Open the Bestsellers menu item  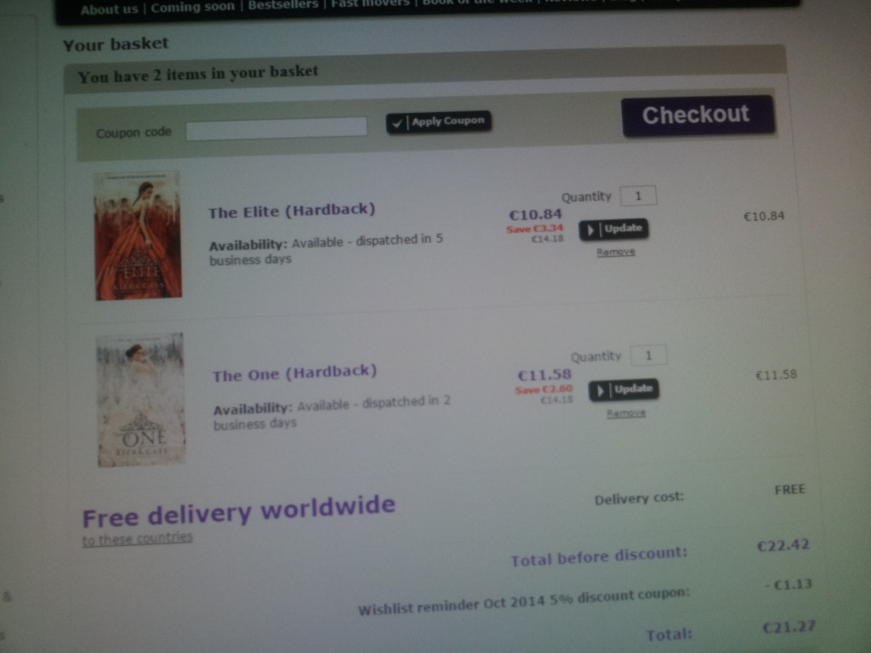click(282, 5)
